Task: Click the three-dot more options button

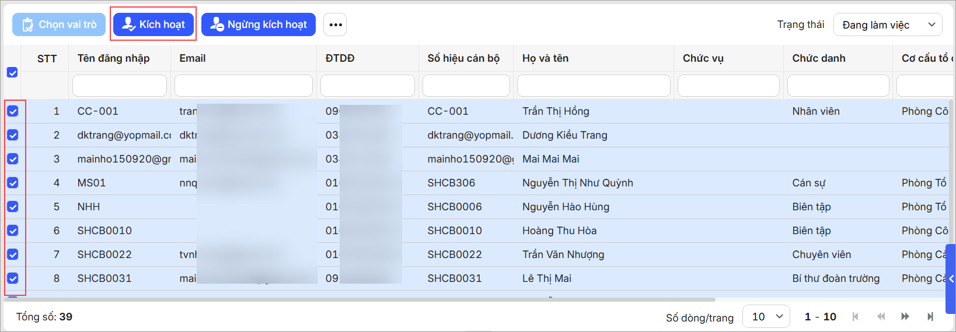Action: pos(335,24)
